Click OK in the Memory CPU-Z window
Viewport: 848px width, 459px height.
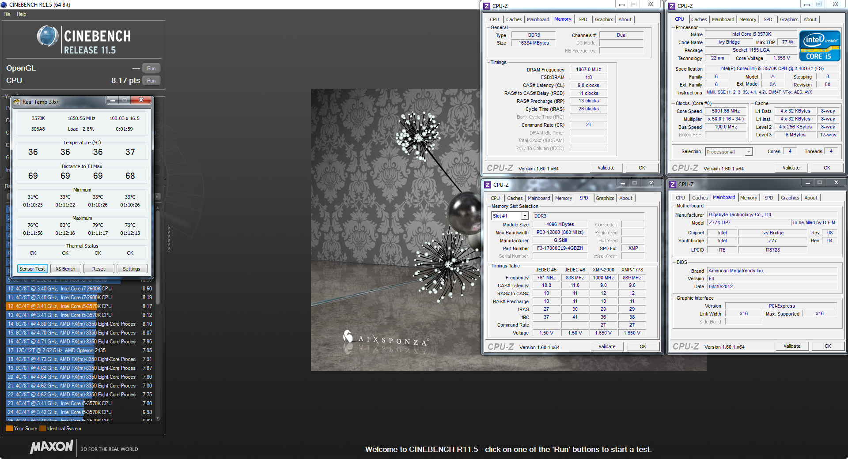pos(642,168)
